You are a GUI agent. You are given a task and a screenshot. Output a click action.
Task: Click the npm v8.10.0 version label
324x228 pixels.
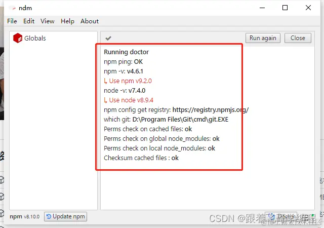25,217
